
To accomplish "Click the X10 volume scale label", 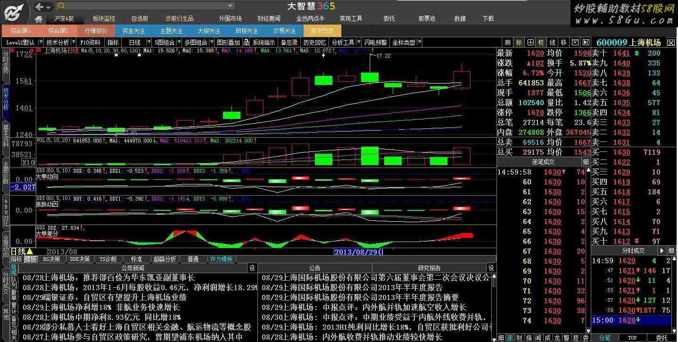I will point(28,162).
